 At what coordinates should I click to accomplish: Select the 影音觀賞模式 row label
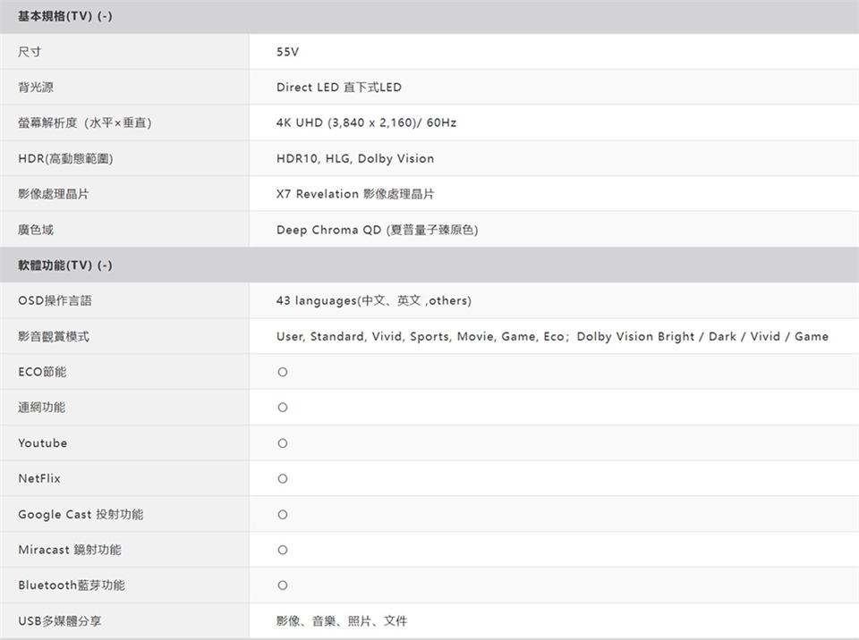[x=54, y=337]
